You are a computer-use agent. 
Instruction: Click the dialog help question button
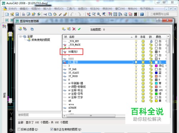pos(159,20)
